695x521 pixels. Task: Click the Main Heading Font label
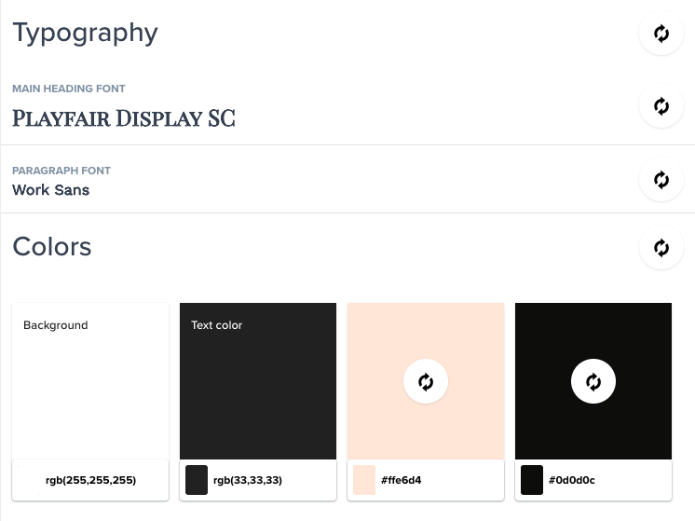[69, 89]
